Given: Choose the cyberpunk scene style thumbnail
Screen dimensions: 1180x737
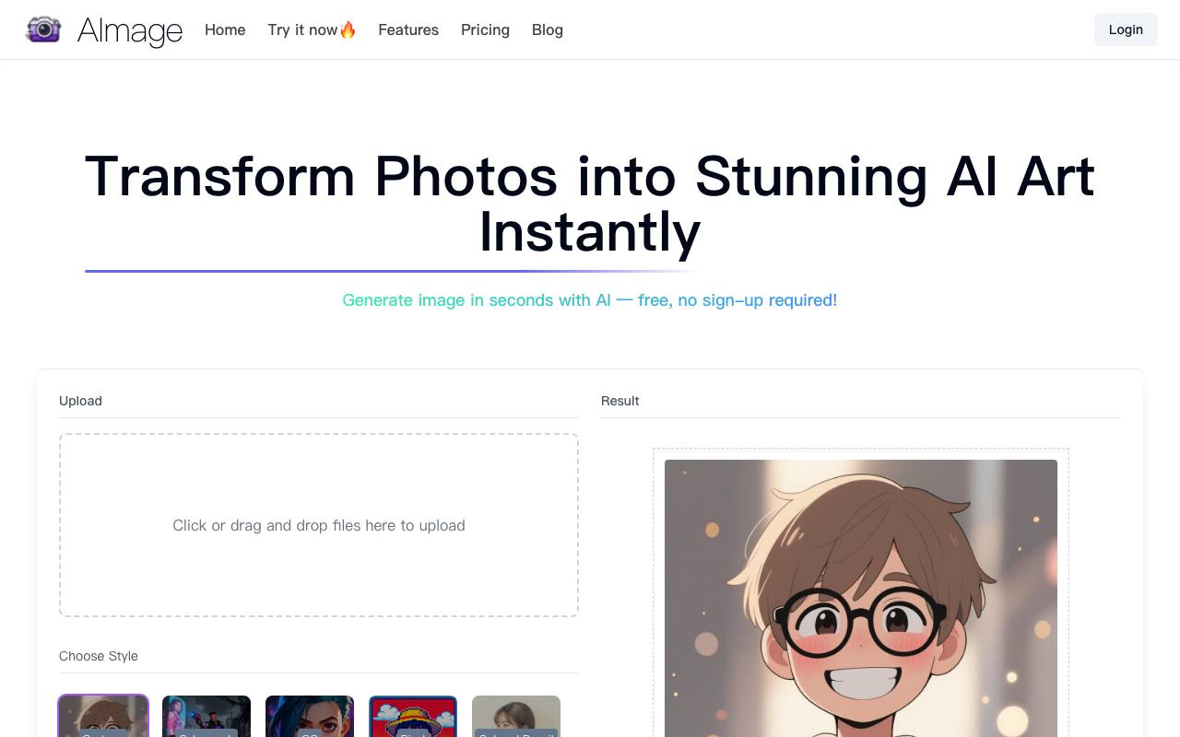Looking at the screenshot, I should (206, 717).
